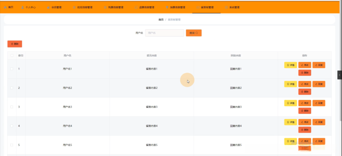Viewport: 342px width, 156px height.
Task: Open 详情 for row 用户名4
Action: point(291,122)
